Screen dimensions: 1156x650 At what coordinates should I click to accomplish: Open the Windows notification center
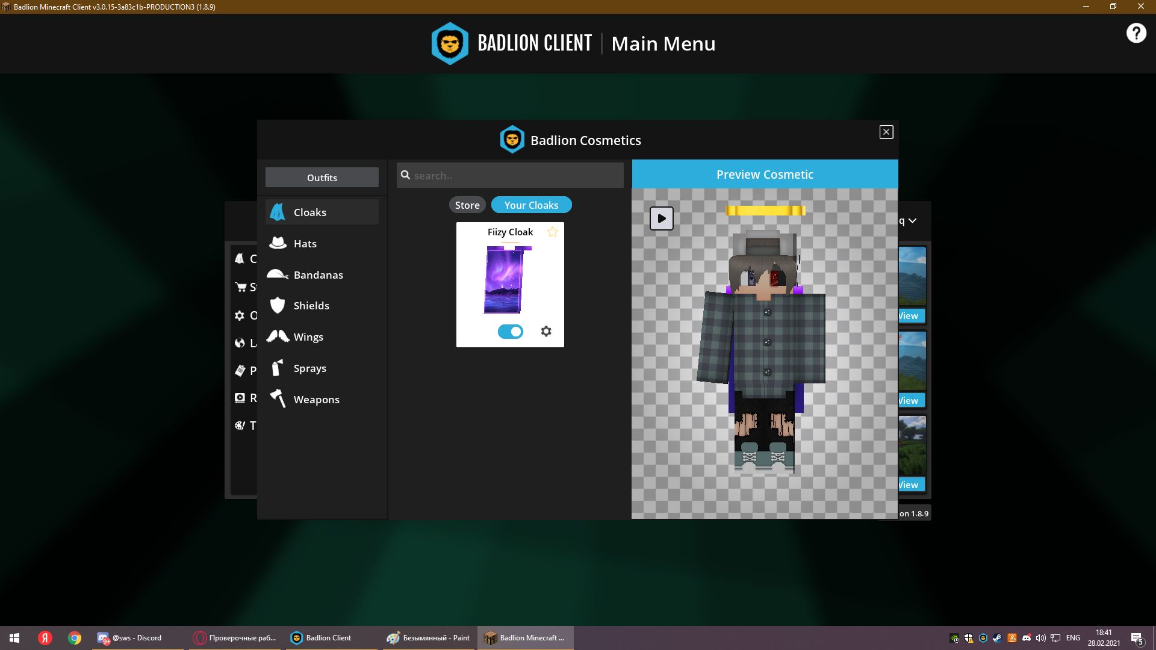point(1137,639)
